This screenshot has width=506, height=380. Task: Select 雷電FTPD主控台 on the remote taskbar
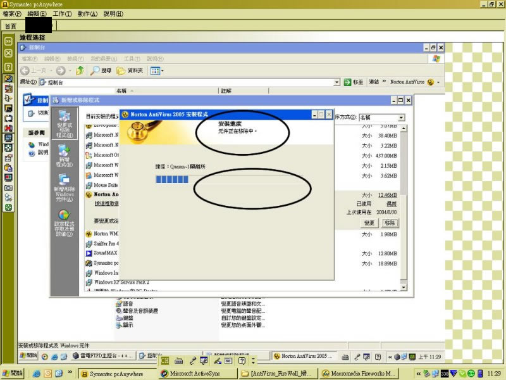tap(103, 356)
